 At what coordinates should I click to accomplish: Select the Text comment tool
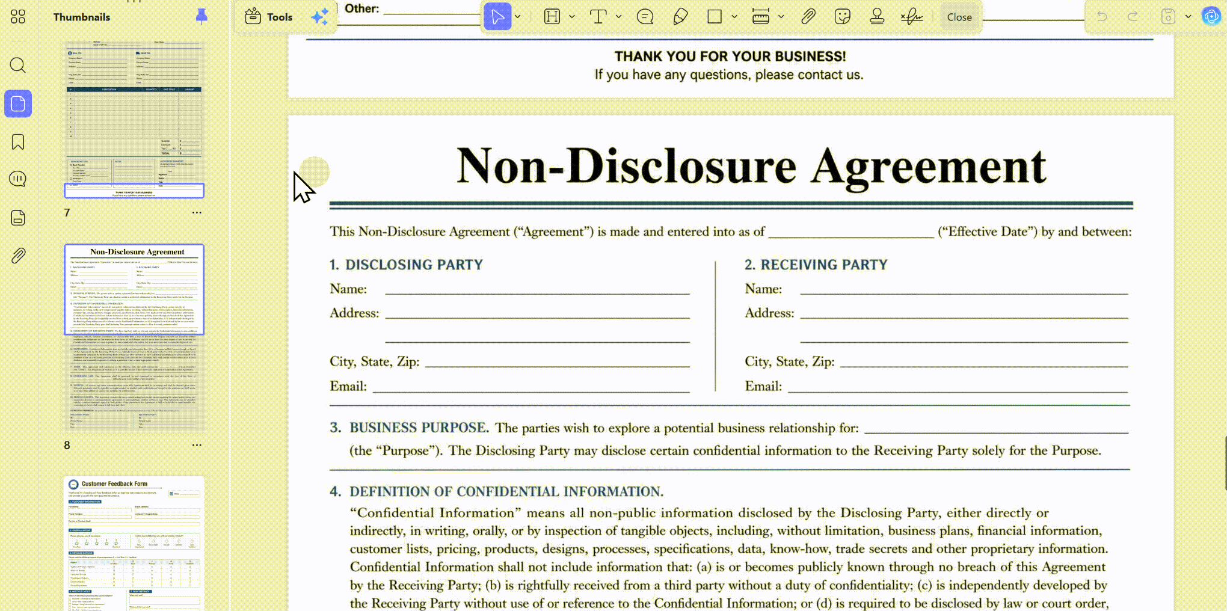pos(598,17)
